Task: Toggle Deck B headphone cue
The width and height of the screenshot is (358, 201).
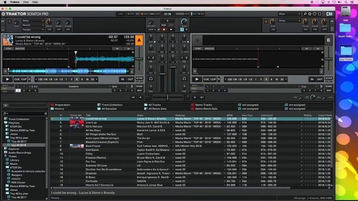Action: point(184,79)
